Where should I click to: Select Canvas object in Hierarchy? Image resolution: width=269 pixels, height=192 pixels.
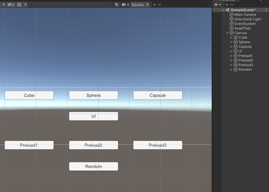[241, 33]
